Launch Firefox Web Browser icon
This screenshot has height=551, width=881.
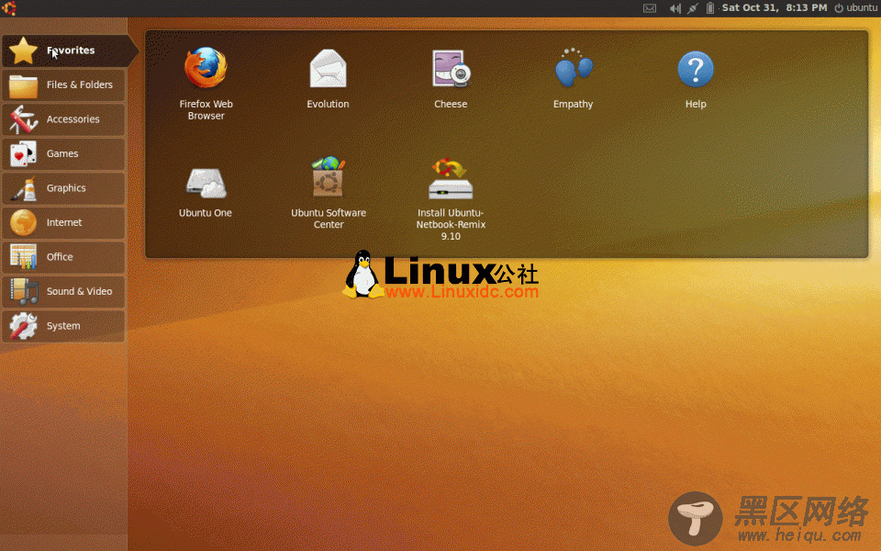coord(206,68)
